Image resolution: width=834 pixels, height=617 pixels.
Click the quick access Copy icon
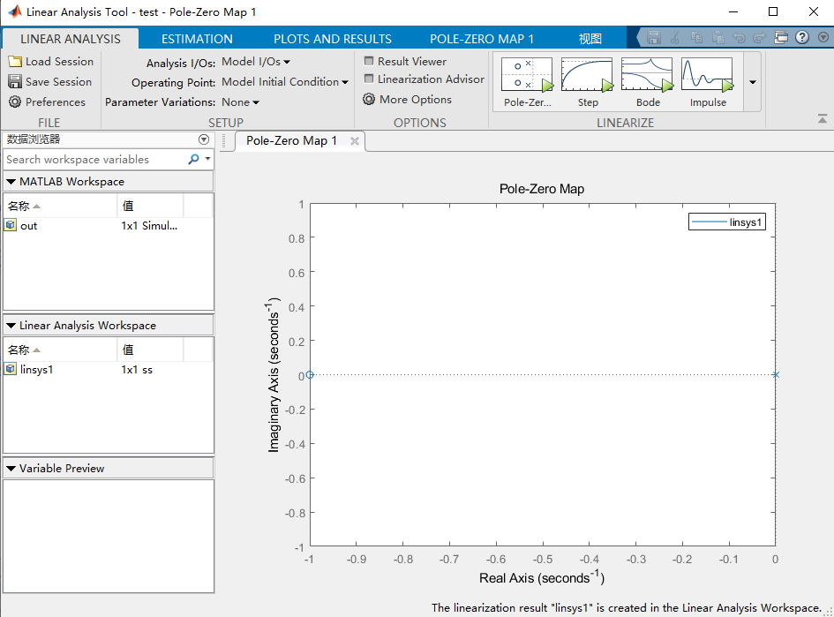coord(696,38)
